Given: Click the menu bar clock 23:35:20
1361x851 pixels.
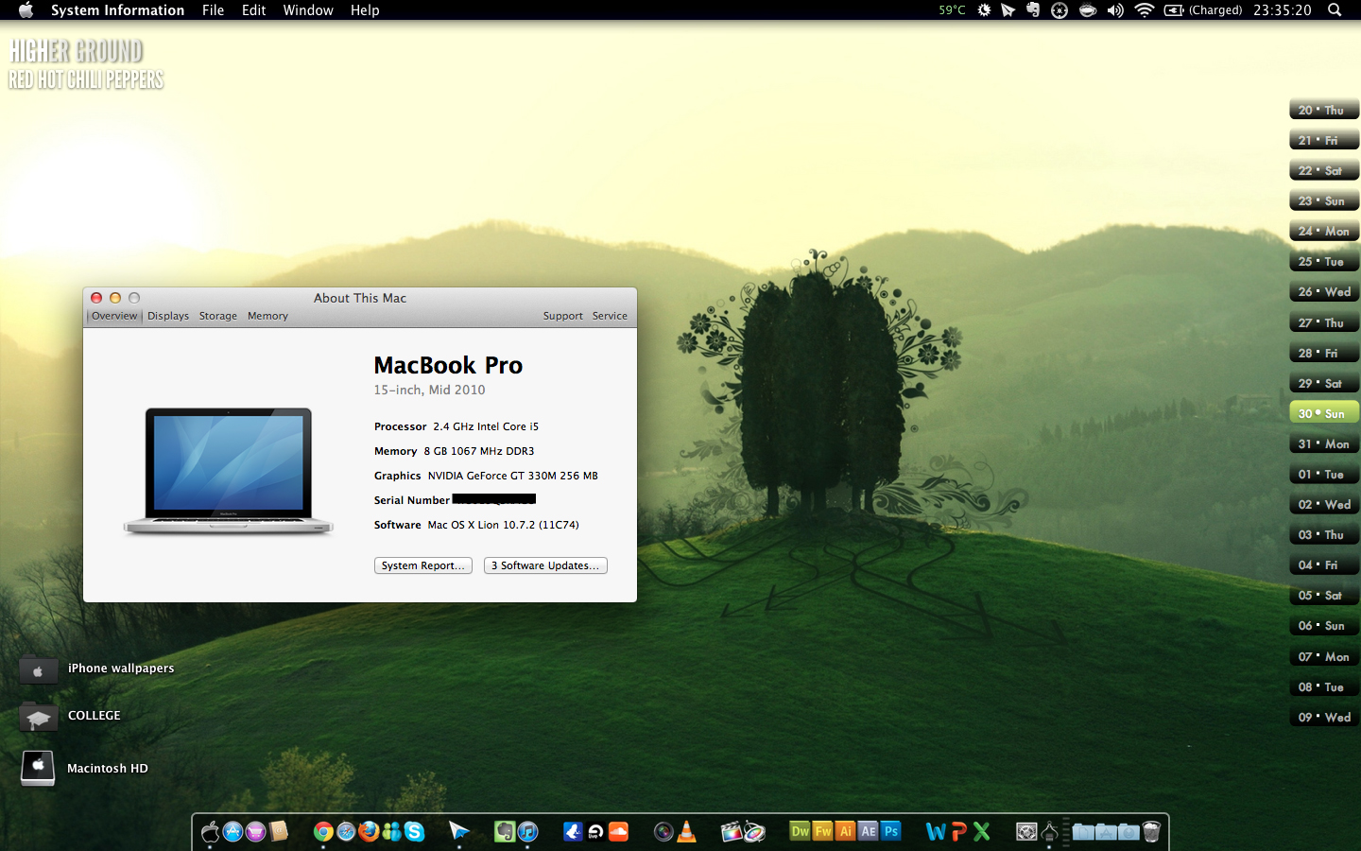Looking at the screenshot, I should (1283, 10).
